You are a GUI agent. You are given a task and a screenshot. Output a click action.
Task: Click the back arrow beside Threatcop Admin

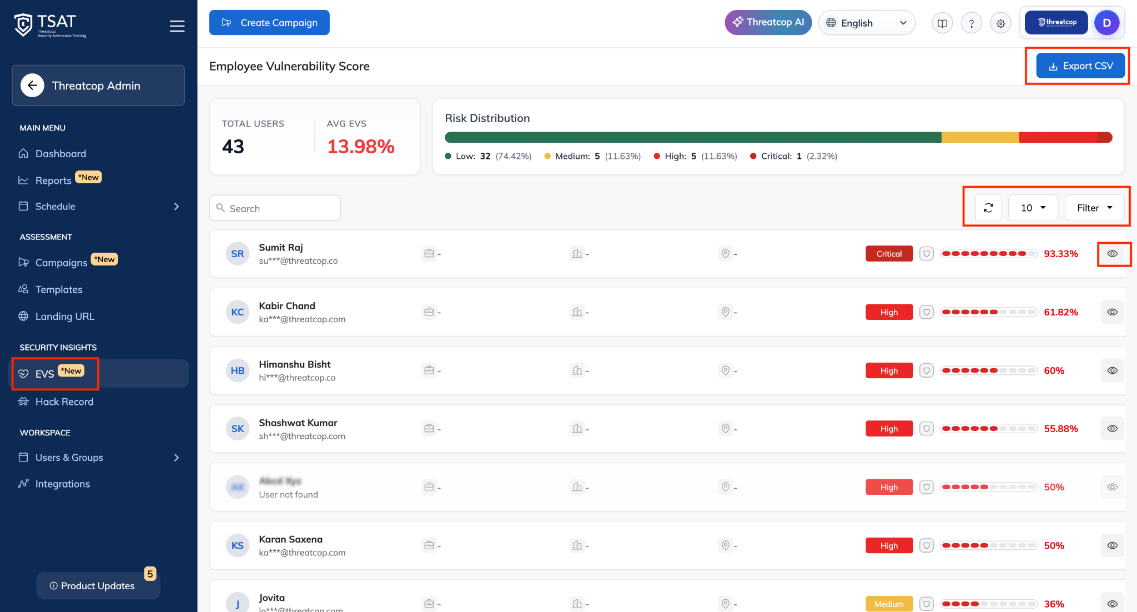32,86
